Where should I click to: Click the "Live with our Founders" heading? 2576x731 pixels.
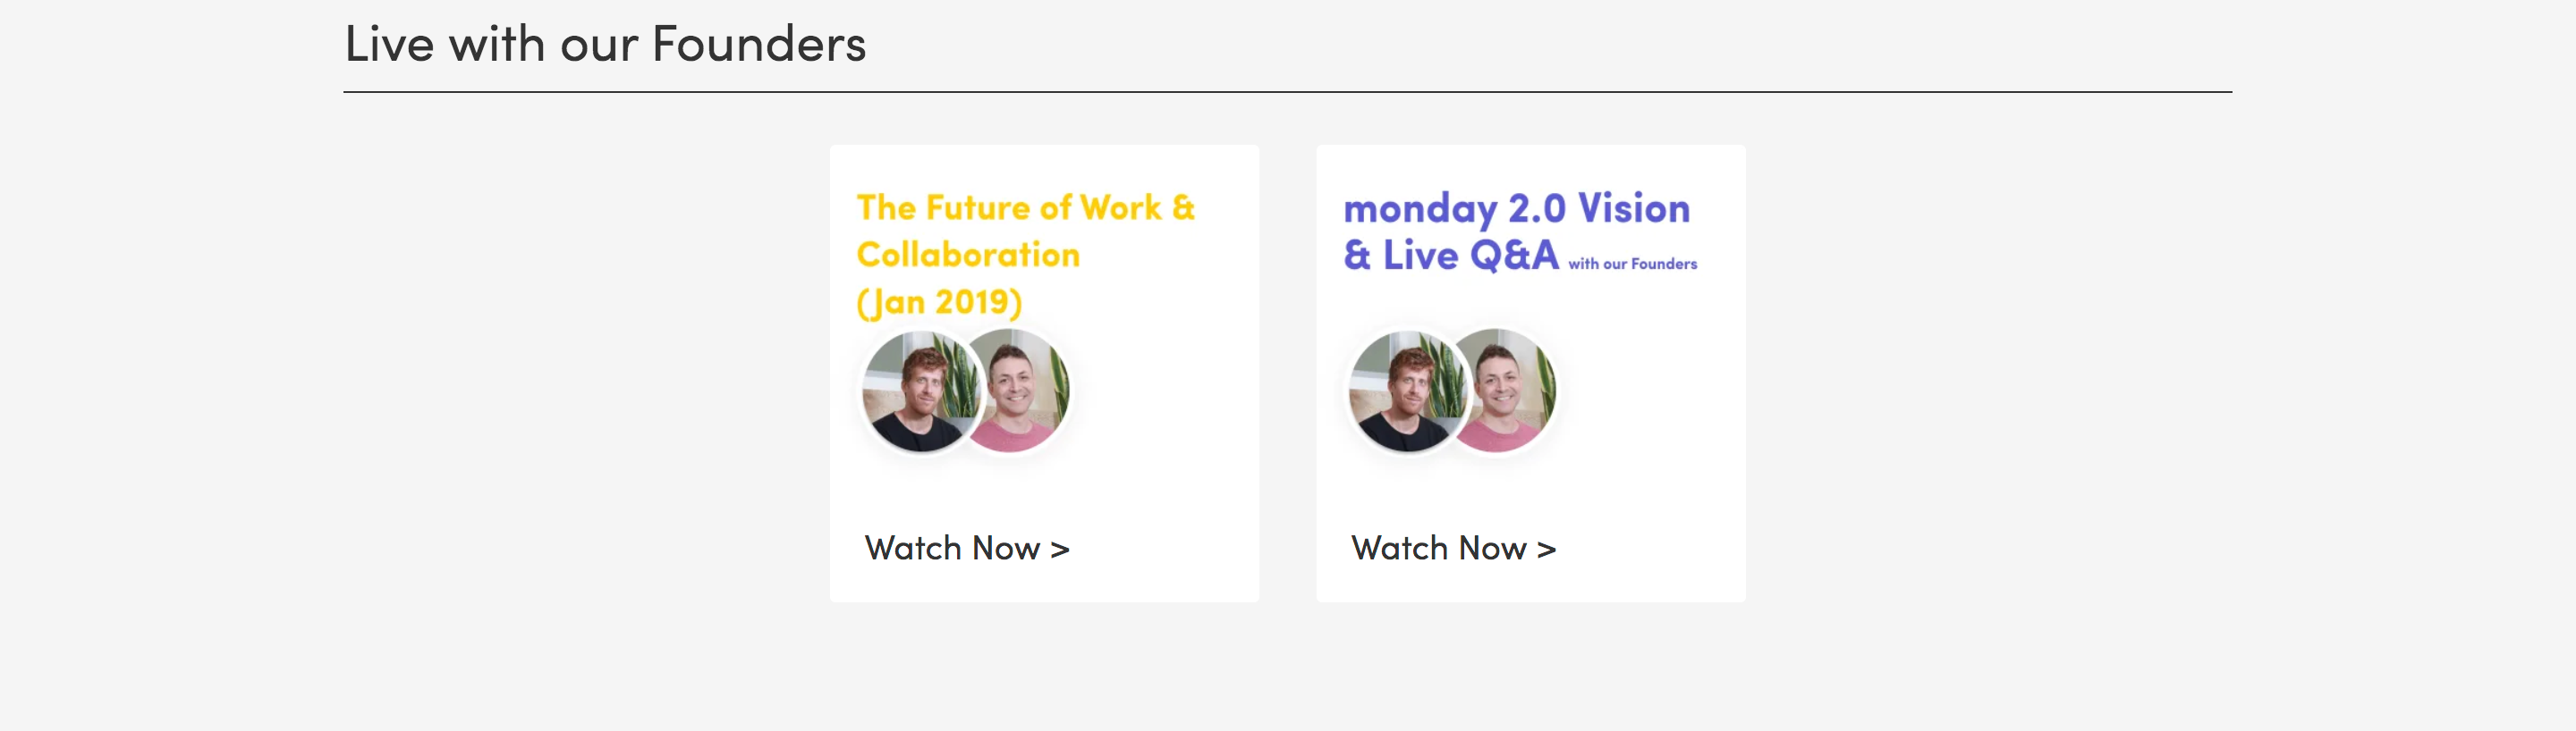(605, 44)
